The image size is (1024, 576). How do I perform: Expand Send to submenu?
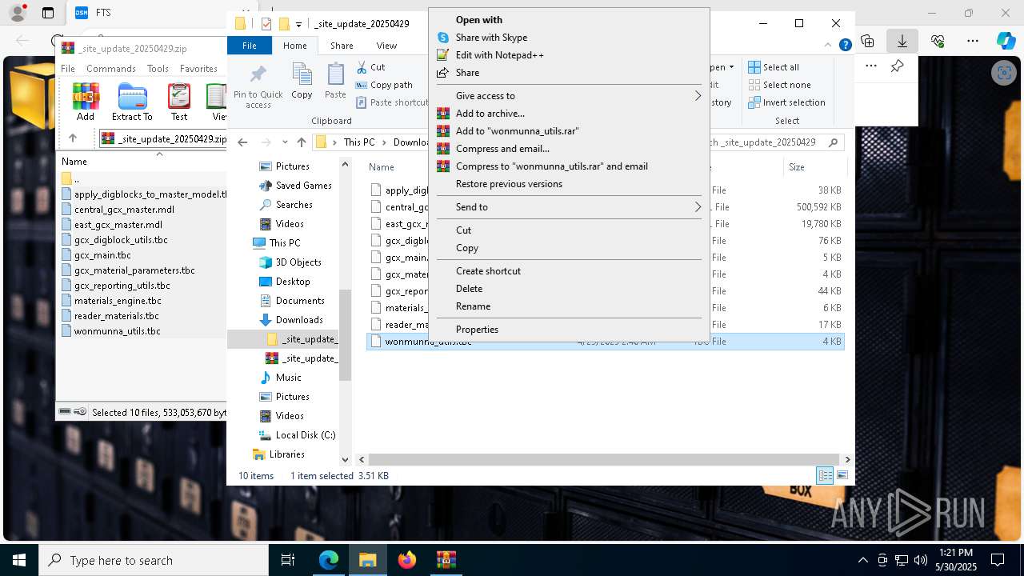click(569, 207)
